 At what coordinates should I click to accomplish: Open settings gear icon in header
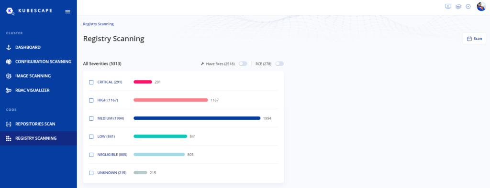pos(468,7)
